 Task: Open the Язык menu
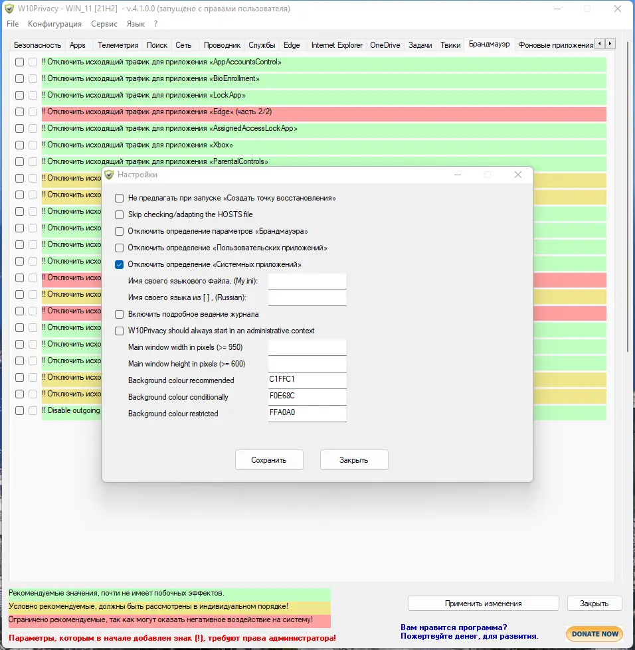point(136,24)
